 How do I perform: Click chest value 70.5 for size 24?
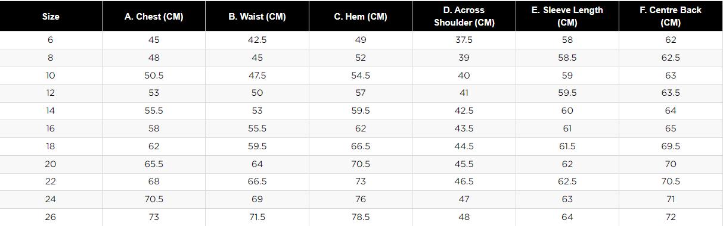click(x=154, y=199)
